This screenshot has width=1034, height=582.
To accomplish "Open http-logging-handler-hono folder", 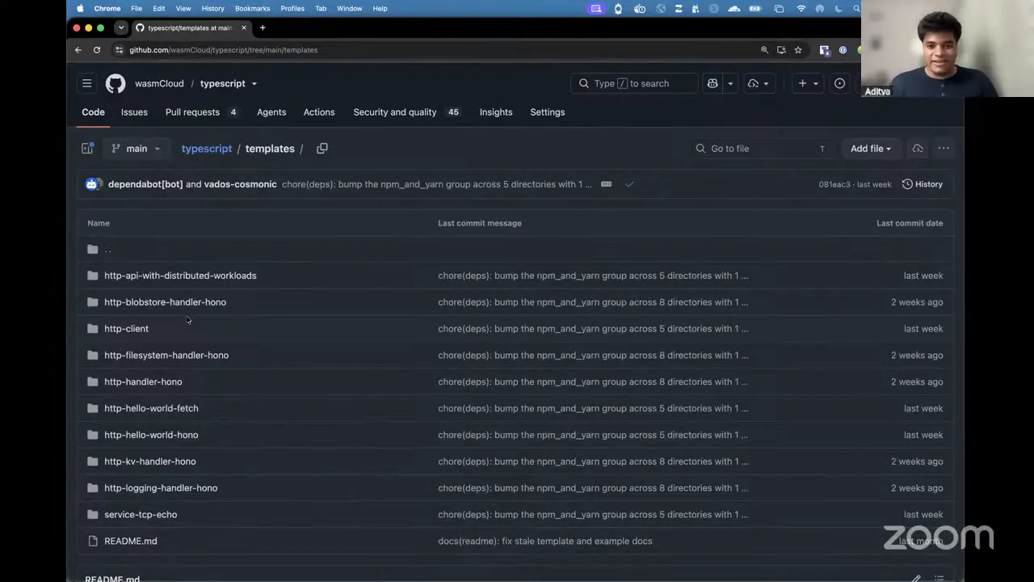I will 161,488.
